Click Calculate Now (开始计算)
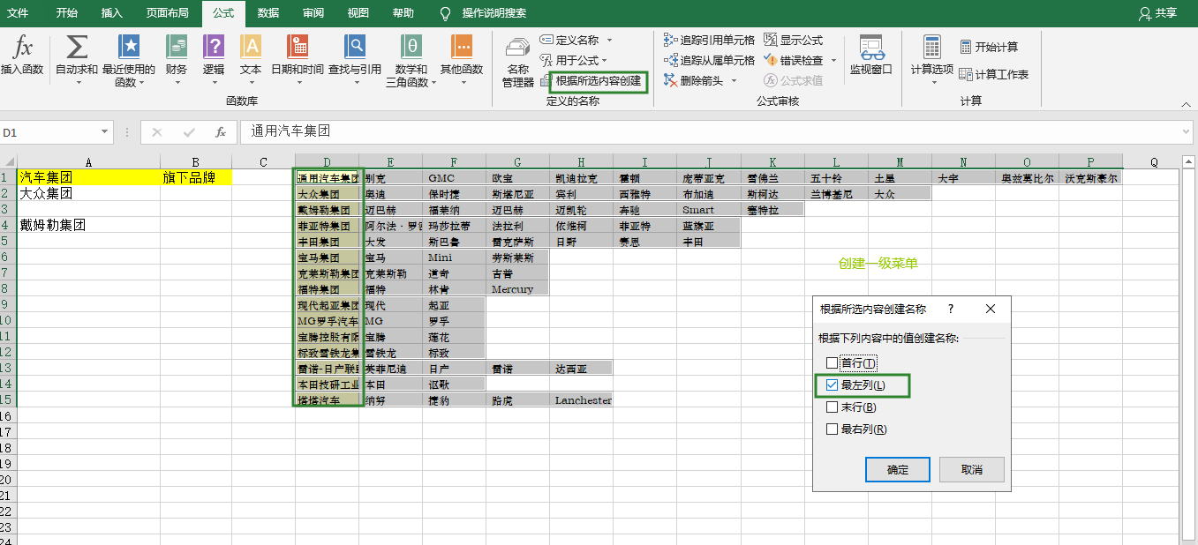Viewport: 1198px width, 545px height. pos(989,47)
